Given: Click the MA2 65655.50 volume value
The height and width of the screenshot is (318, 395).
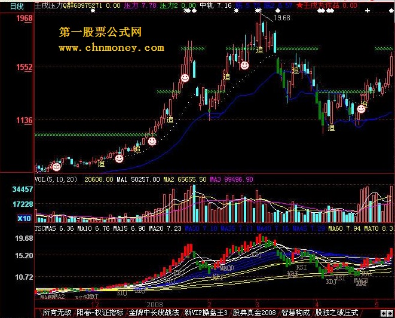Looking at the screenshot, I should 185,179.
